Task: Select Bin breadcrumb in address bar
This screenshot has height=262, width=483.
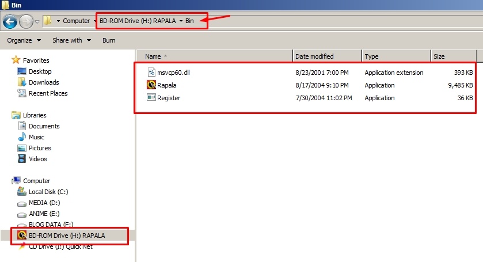Action: pos(189,21)
